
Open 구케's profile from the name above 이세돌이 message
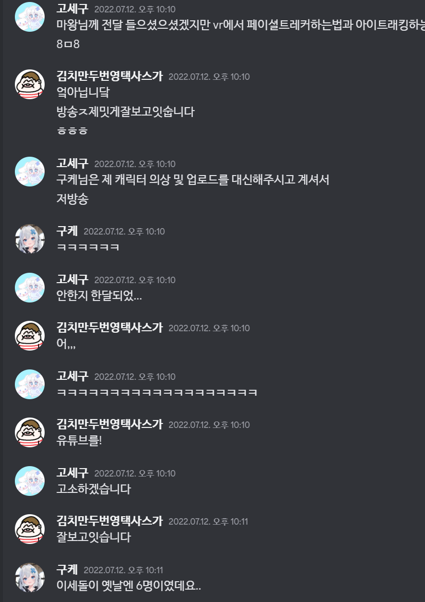67,570
